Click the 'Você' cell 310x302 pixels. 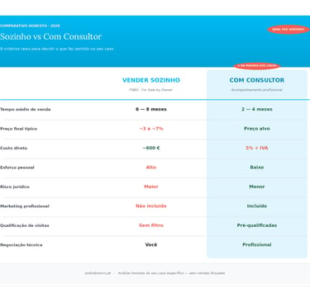(151, 244)
